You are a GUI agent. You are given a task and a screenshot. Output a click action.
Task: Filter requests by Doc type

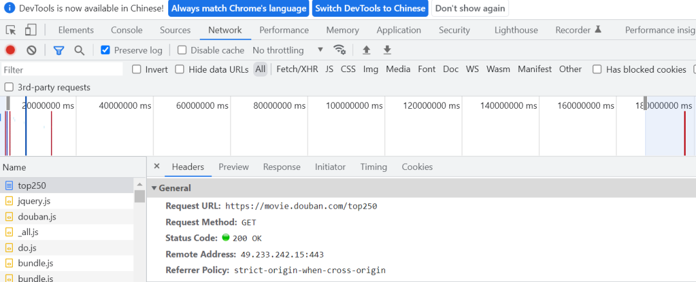click(451, 69)
